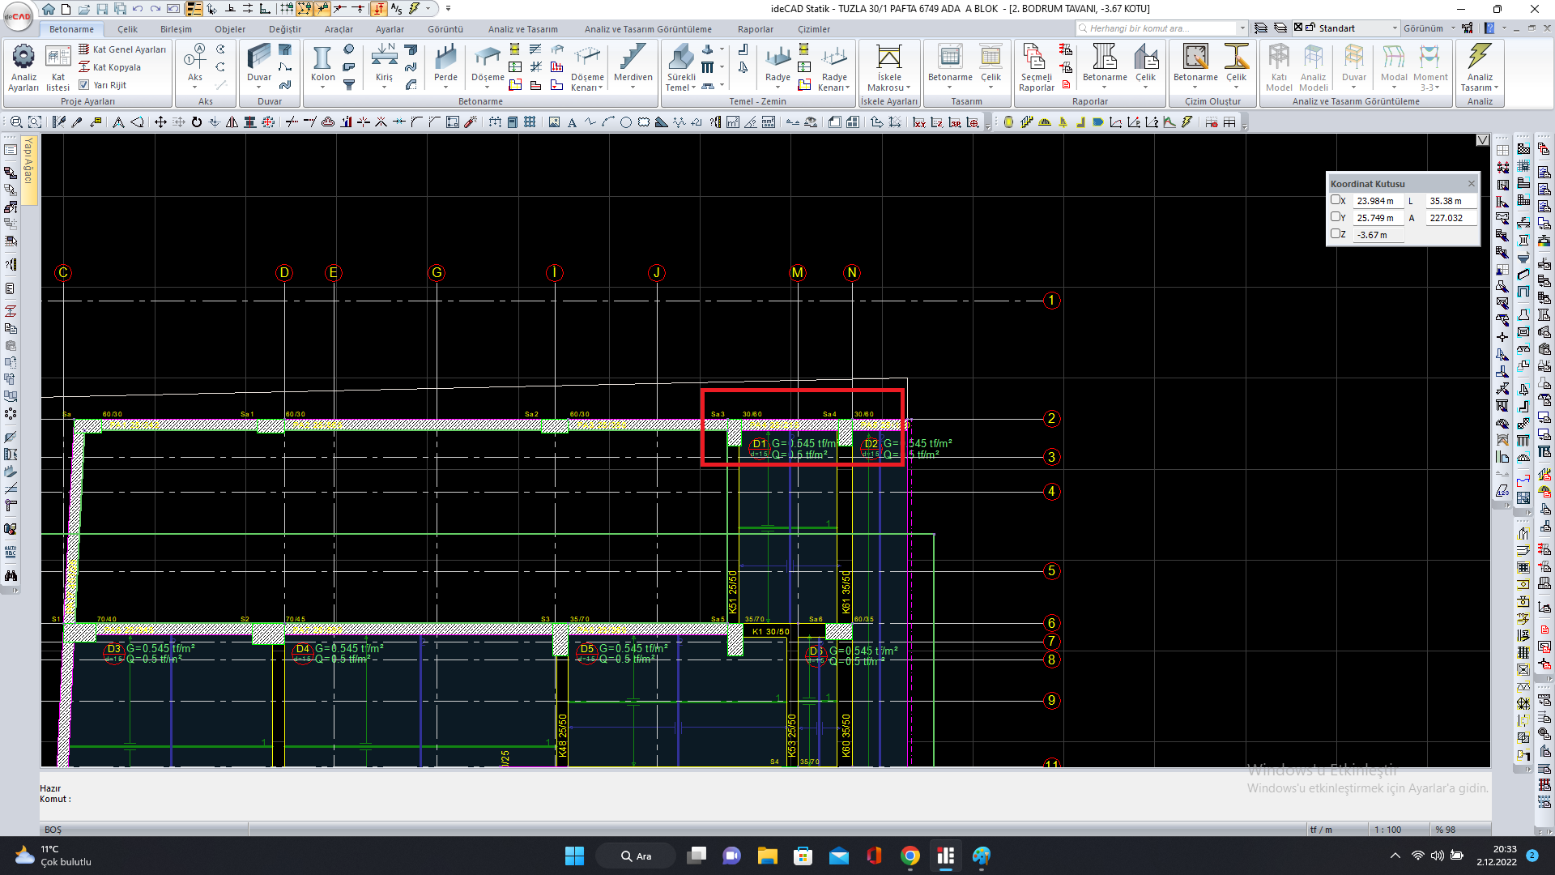This screenshot has width=1555, height=875.
Task: Switch to Çelik ribbon tab
Action: [x=127, y=29]
